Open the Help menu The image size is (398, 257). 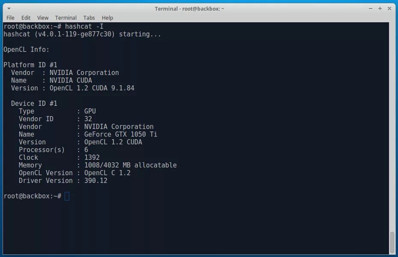click(x=107, y=18)
